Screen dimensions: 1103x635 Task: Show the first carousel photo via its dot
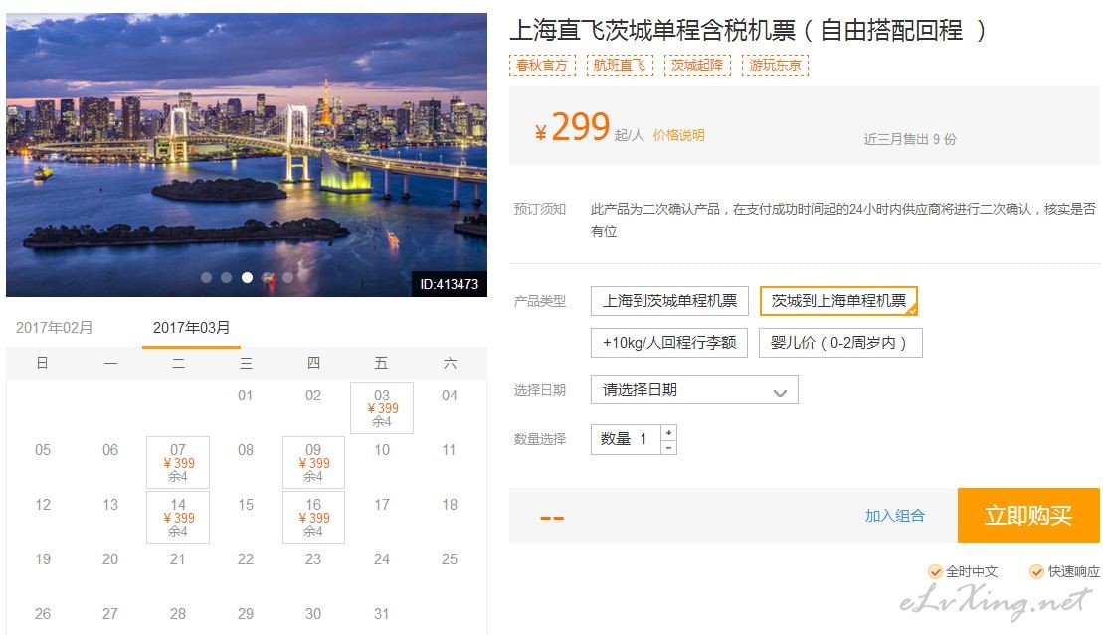(206, 278)
